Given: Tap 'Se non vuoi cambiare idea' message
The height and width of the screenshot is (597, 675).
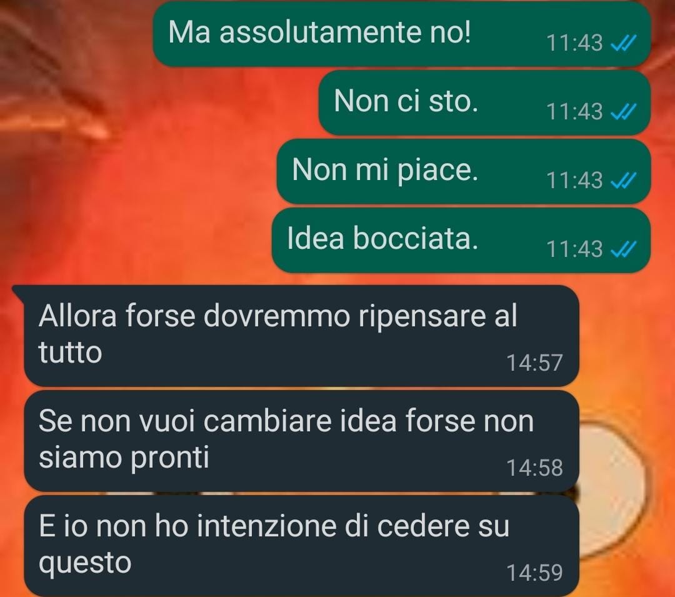Looking at the screenshot, I should pos(301,440).
